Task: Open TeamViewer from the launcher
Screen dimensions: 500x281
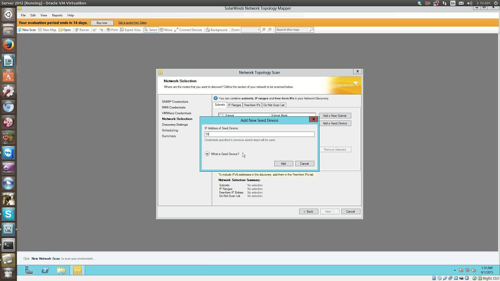Action: (x=8, y=153)
